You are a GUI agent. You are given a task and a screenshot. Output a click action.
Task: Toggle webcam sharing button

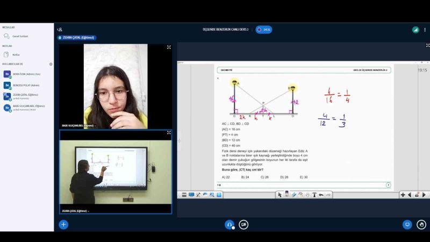point(243,224)
